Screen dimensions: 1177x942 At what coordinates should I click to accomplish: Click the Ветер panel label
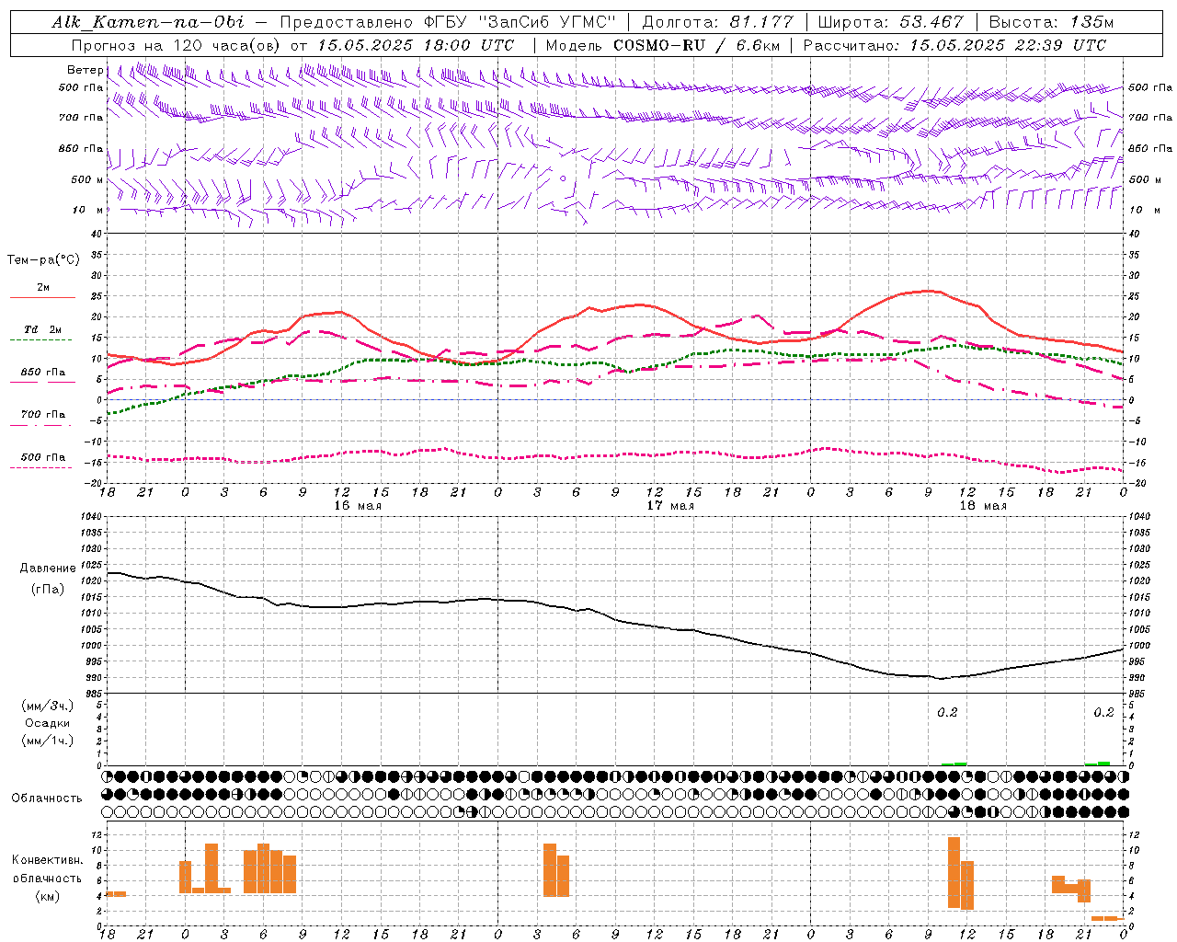point(85,70)
